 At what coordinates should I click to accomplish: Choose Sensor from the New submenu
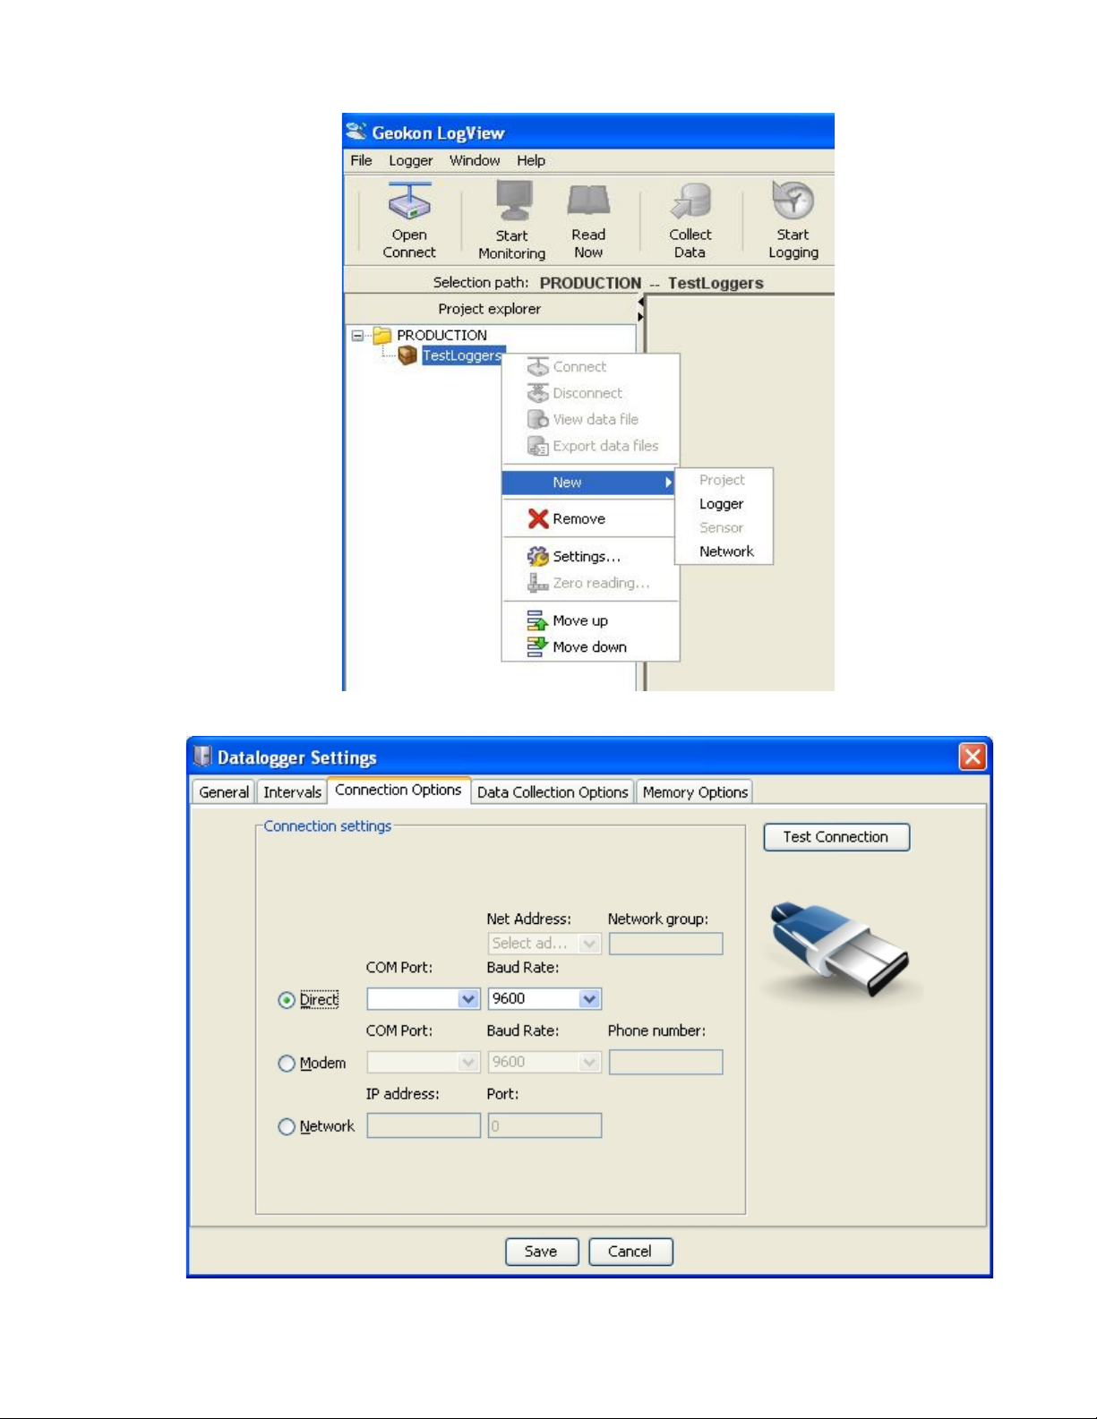(x=722, y=527)
